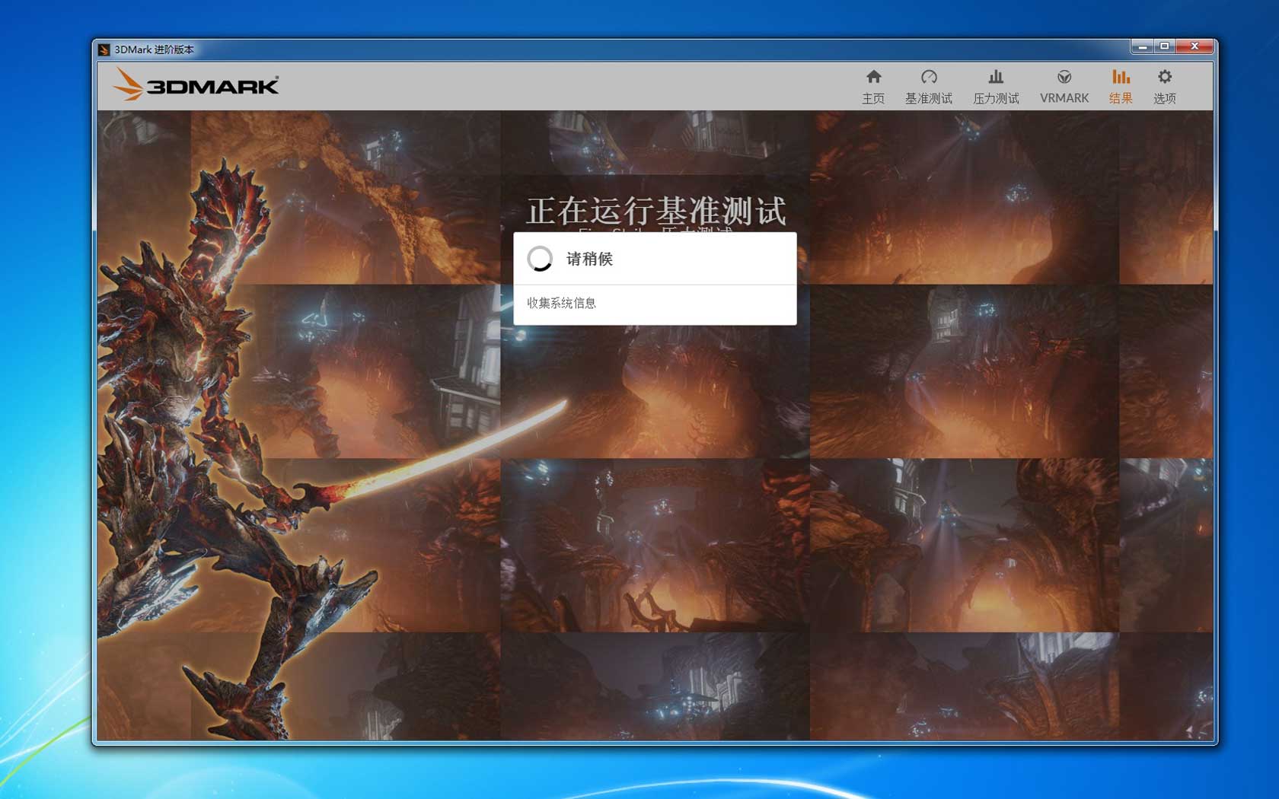The height and width of the screenshot is (799, 1279).
Task: Open the 选项 options tab
Action: (1165, 87)
